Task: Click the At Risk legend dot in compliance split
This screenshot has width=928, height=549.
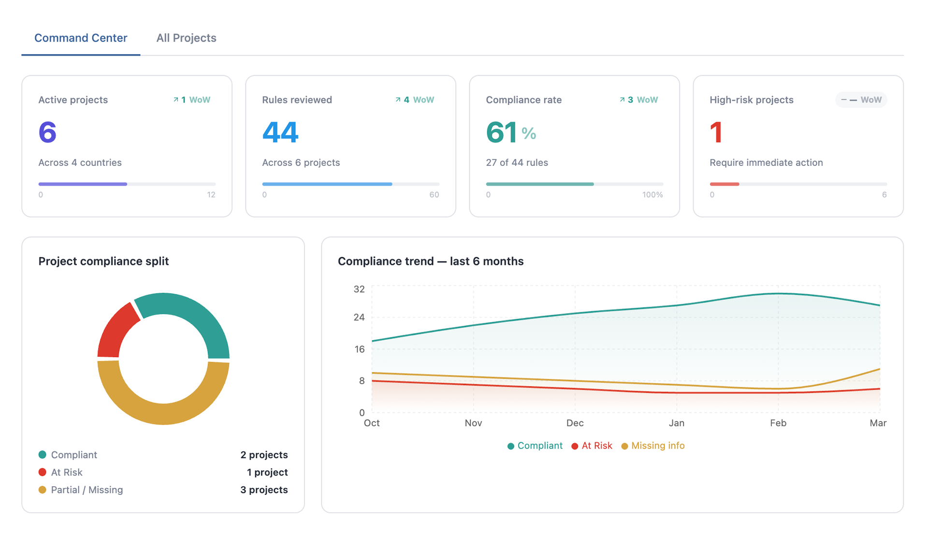Action: [x=43, y=472]
